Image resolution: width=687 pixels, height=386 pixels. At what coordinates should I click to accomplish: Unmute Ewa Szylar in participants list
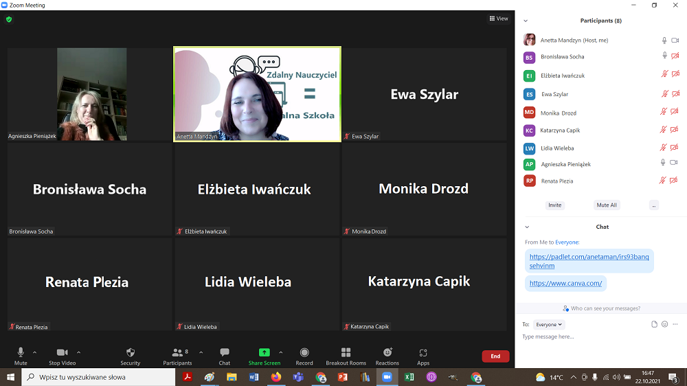664,93
